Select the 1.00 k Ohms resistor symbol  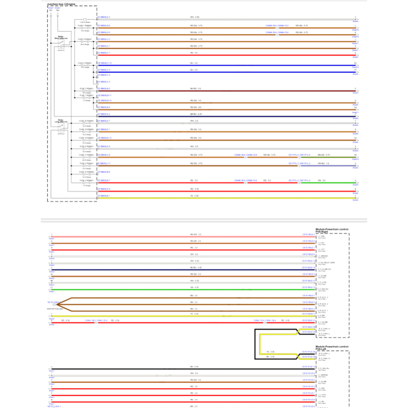tap(84, 19)
